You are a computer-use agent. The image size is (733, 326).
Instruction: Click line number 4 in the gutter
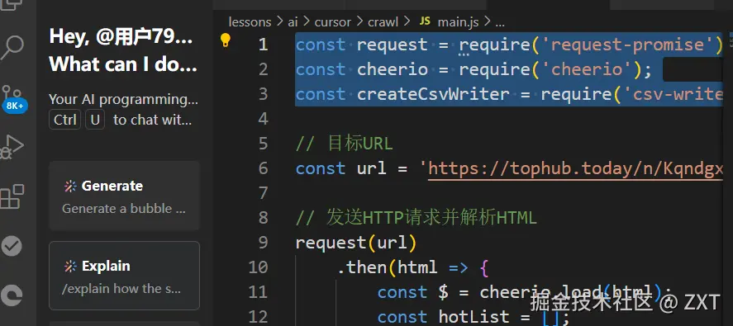coord(263,119)
